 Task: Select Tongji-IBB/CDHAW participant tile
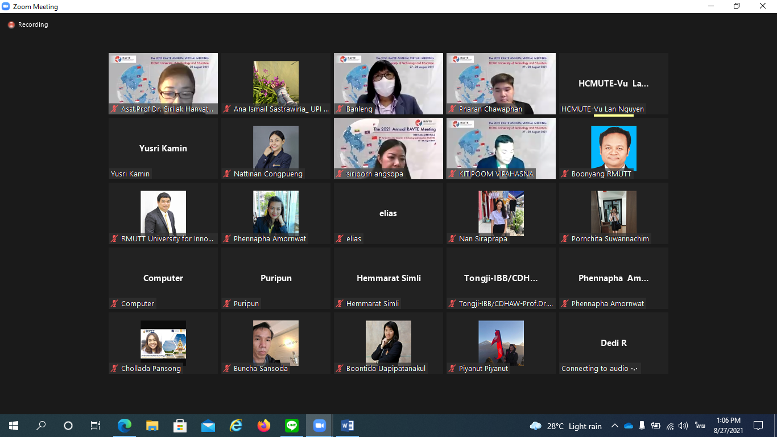point(501,278)
